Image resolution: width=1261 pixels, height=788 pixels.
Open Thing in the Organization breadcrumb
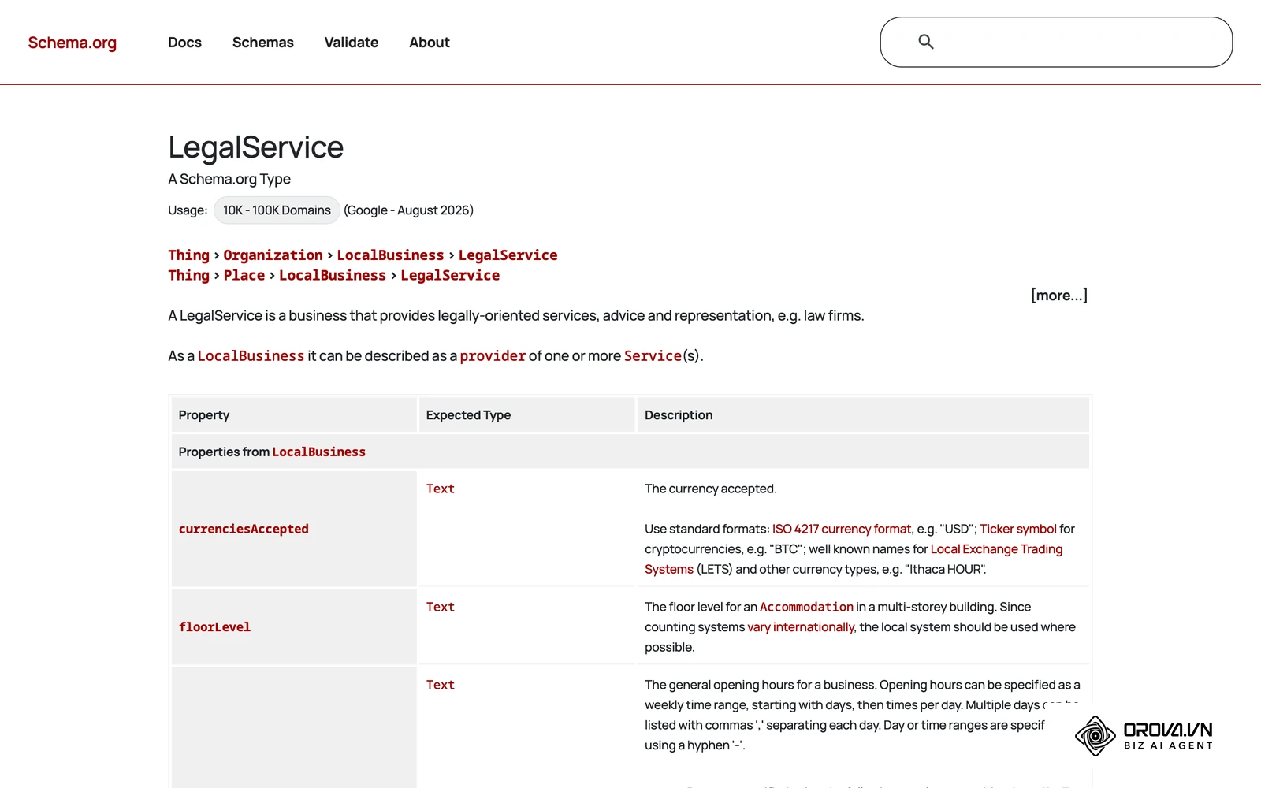[188, 255]
